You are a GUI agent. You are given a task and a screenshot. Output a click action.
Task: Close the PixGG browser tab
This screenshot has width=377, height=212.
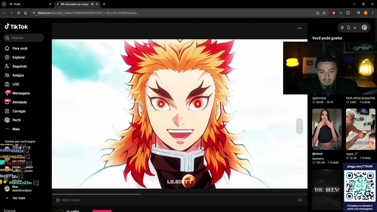click(50, 4)
